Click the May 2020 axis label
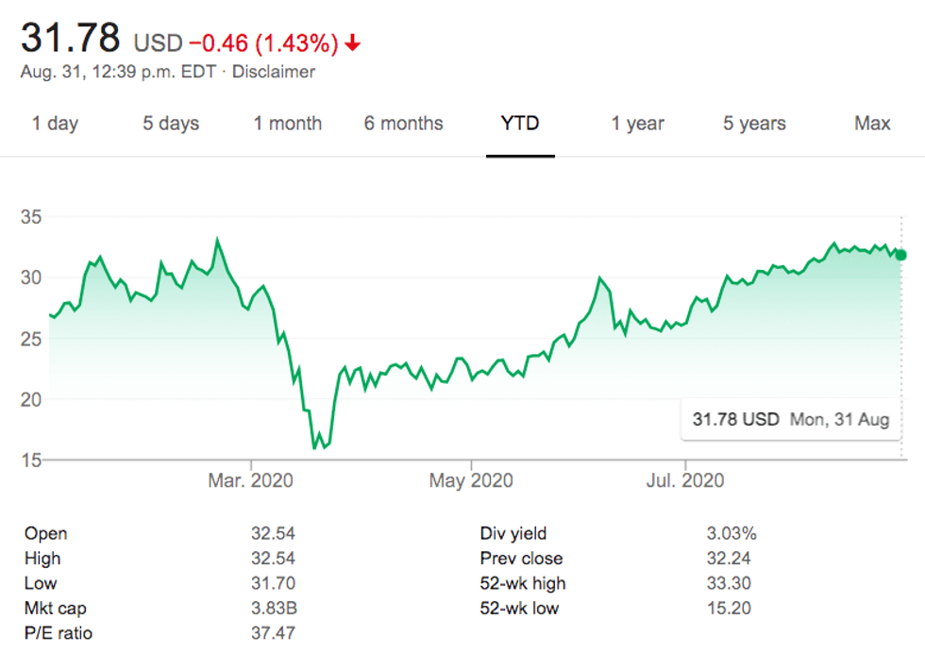 pyautogui.click(x=471, y=480)
